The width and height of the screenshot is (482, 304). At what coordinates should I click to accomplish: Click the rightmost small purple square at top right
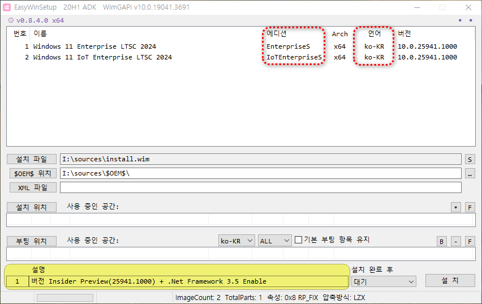point(471,20)
